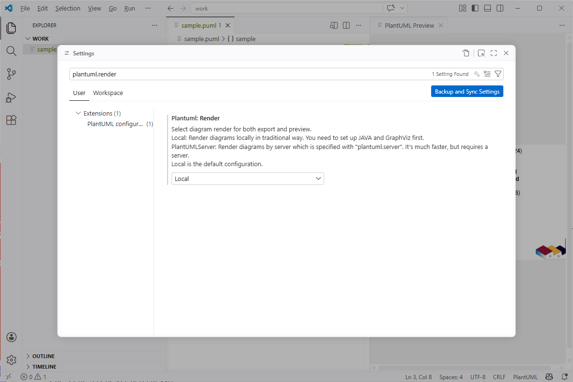The image size is (573, 382).
Task: Toggle Secondary Side Bar layout icon
Action: [500, 8]
